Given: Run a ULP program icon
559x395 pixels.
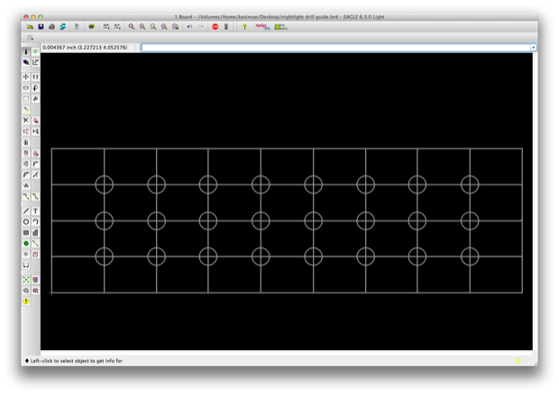Looking at the screenshot, I should click(117, 27).
